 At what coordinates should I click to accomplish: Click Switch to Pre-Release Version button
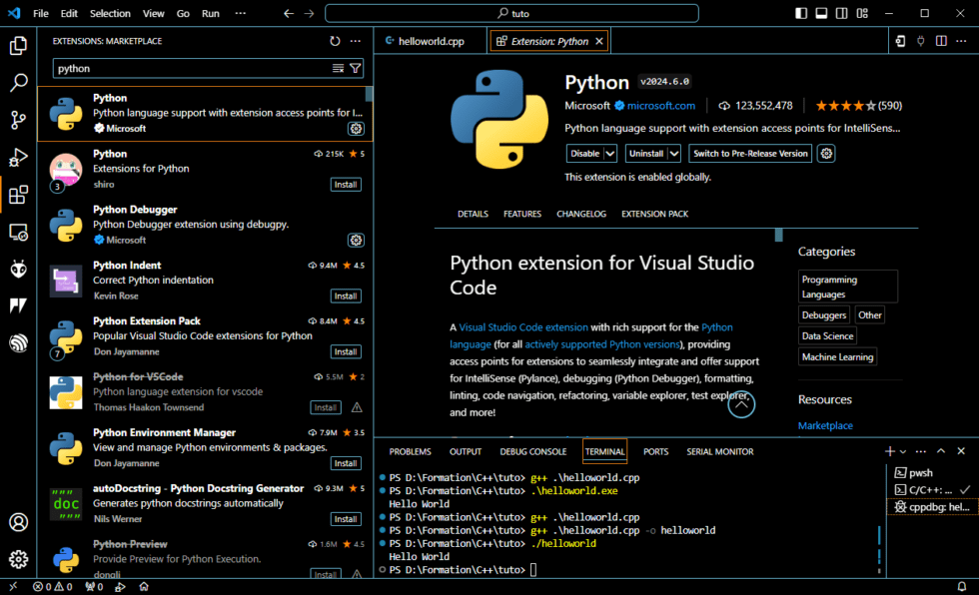pyautogui.click(x=750, y=154)
